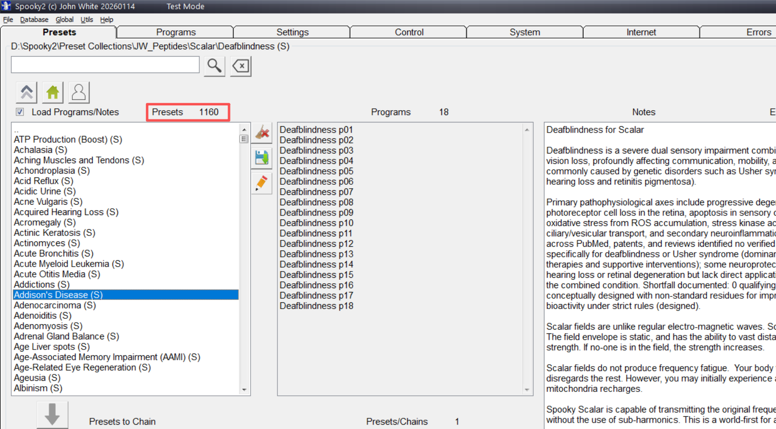Select the '..' parent folder entry

[126, 130]
